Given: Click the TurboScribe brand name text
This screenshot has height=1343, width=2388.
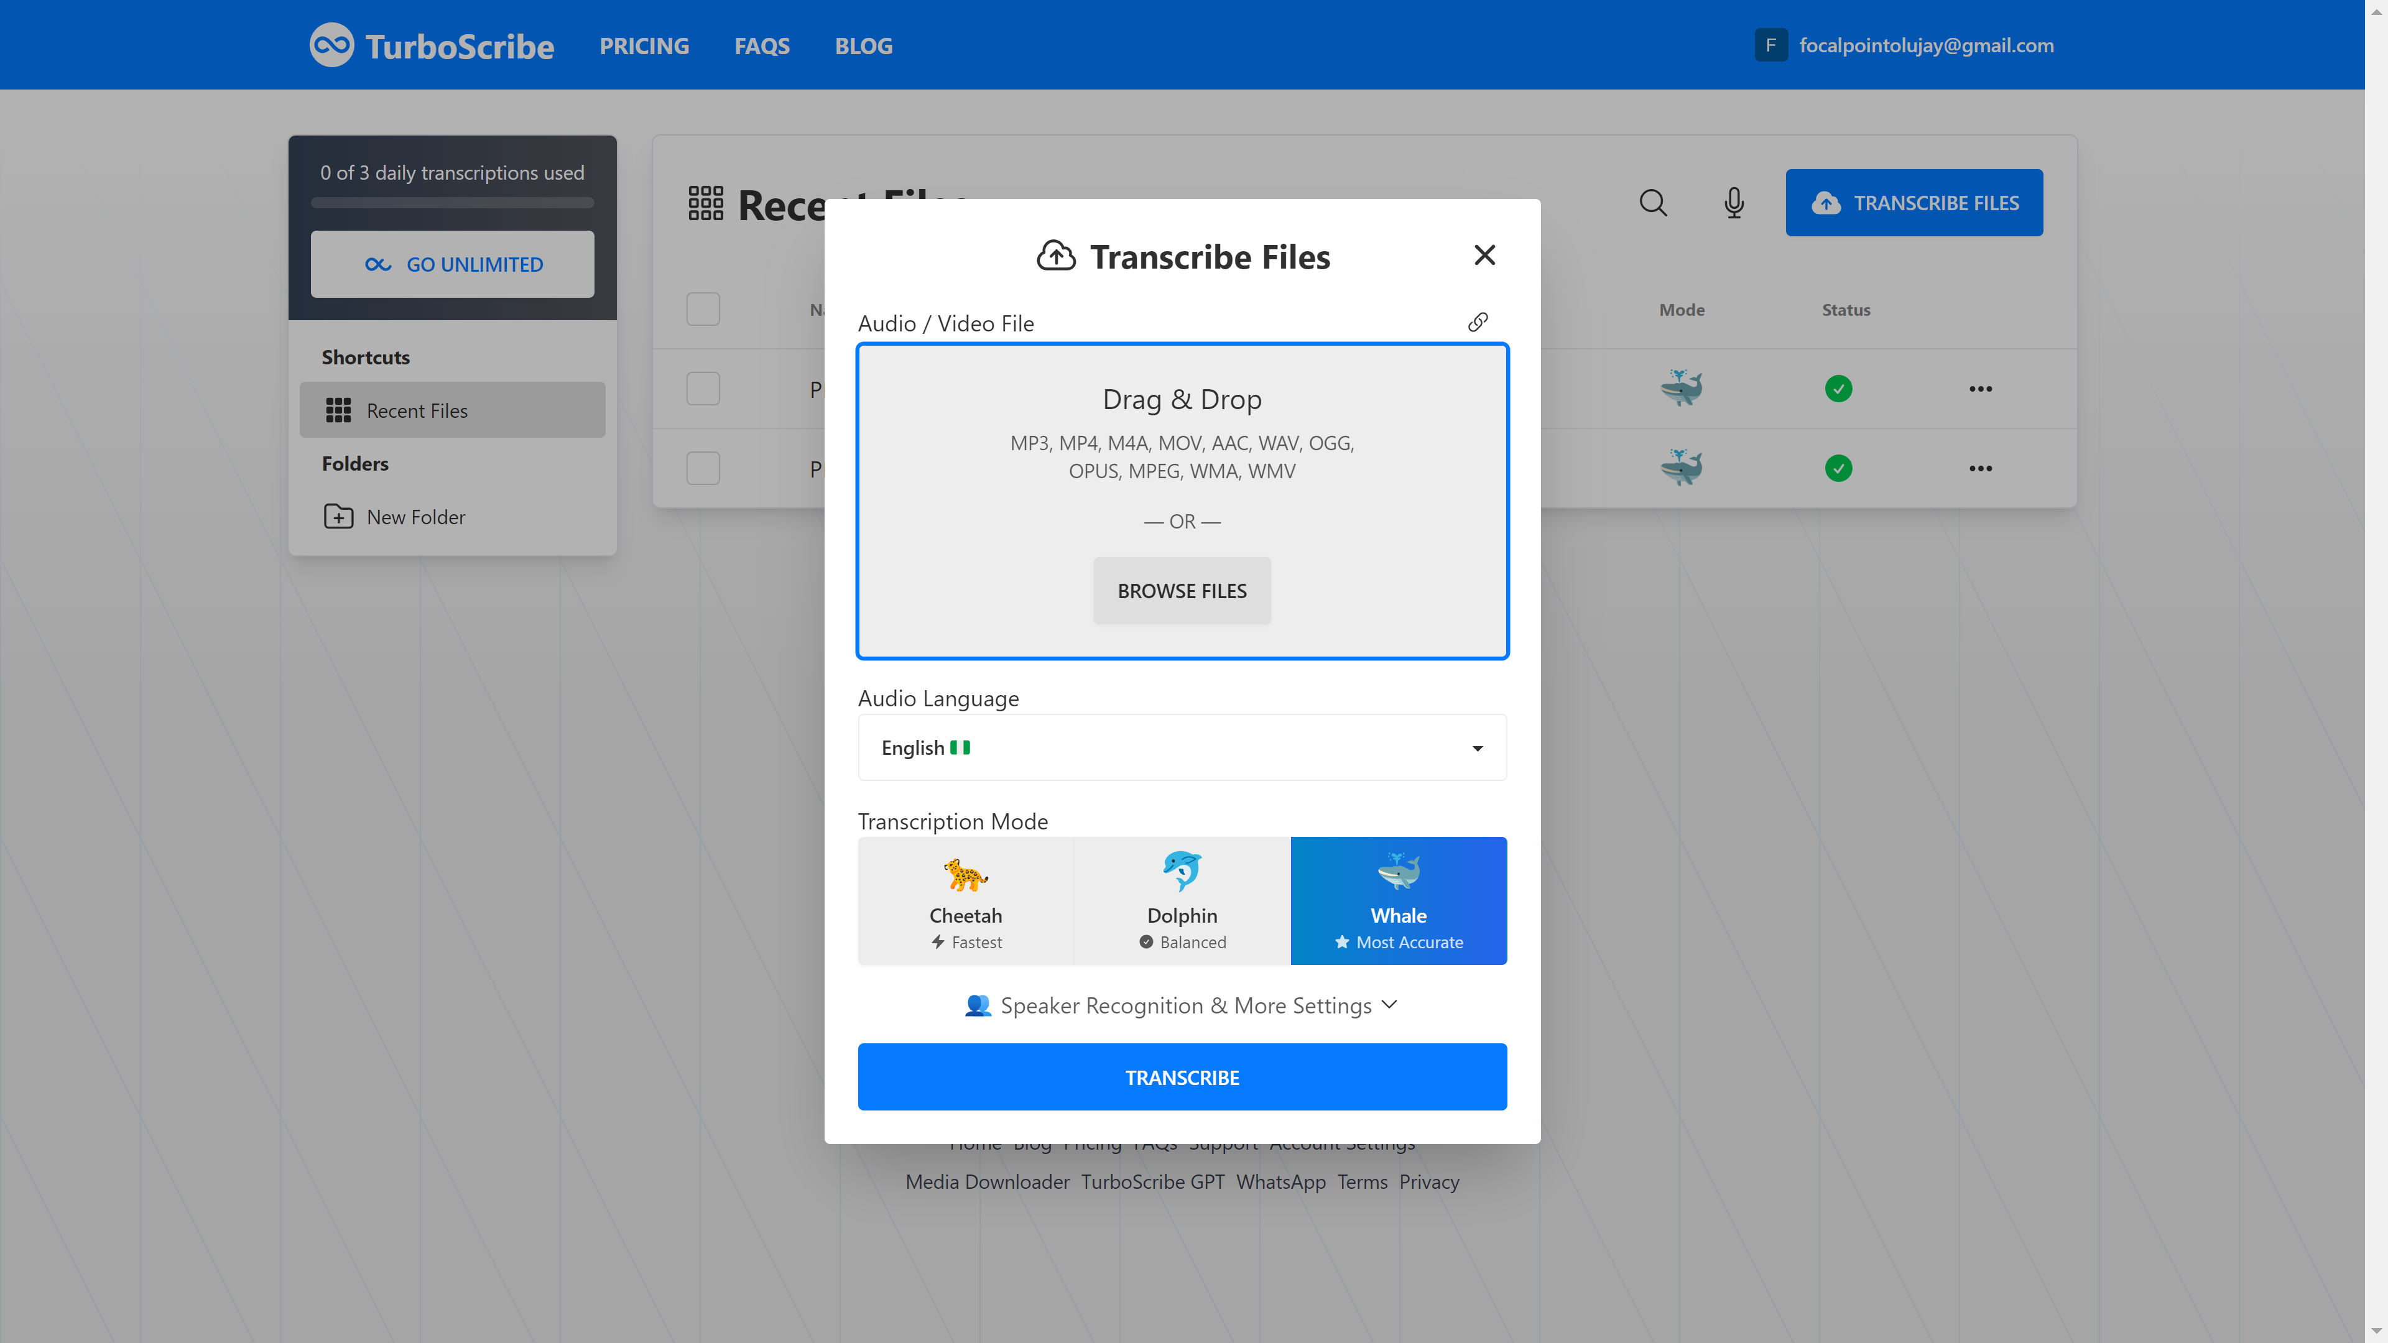Looking at the screenshot, I should (x=459, y=47).
